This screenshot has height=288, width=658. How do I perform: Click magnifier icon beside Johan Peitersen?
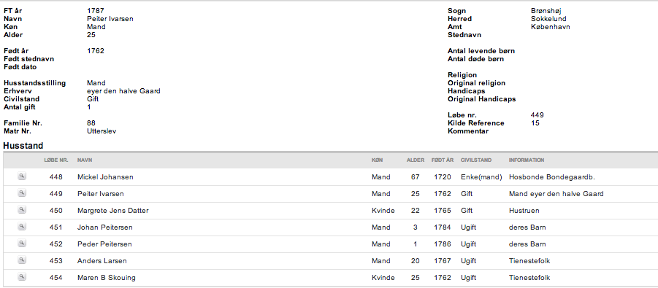pyautogui.click(x=22, y=227)
